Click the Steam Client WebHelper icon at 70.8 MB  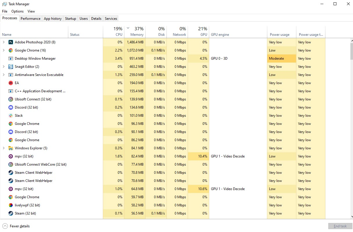coord(11,173)
